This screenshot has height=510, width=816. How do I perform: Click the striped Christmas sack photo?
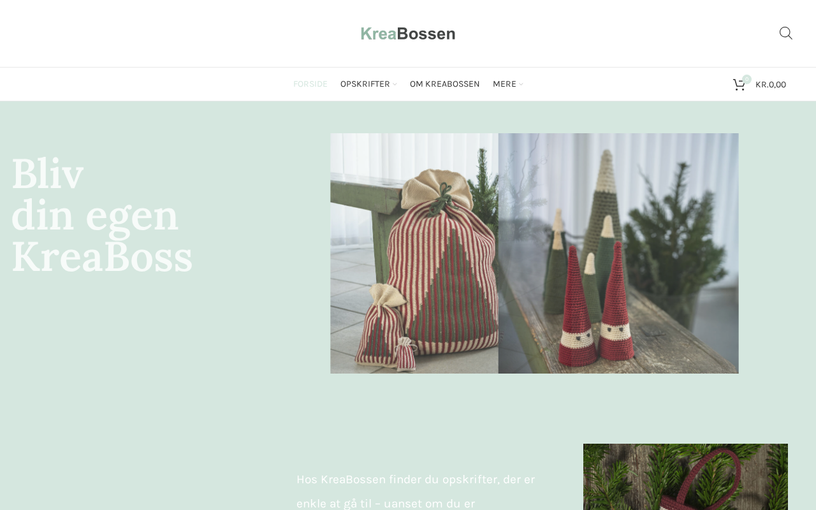414,253
